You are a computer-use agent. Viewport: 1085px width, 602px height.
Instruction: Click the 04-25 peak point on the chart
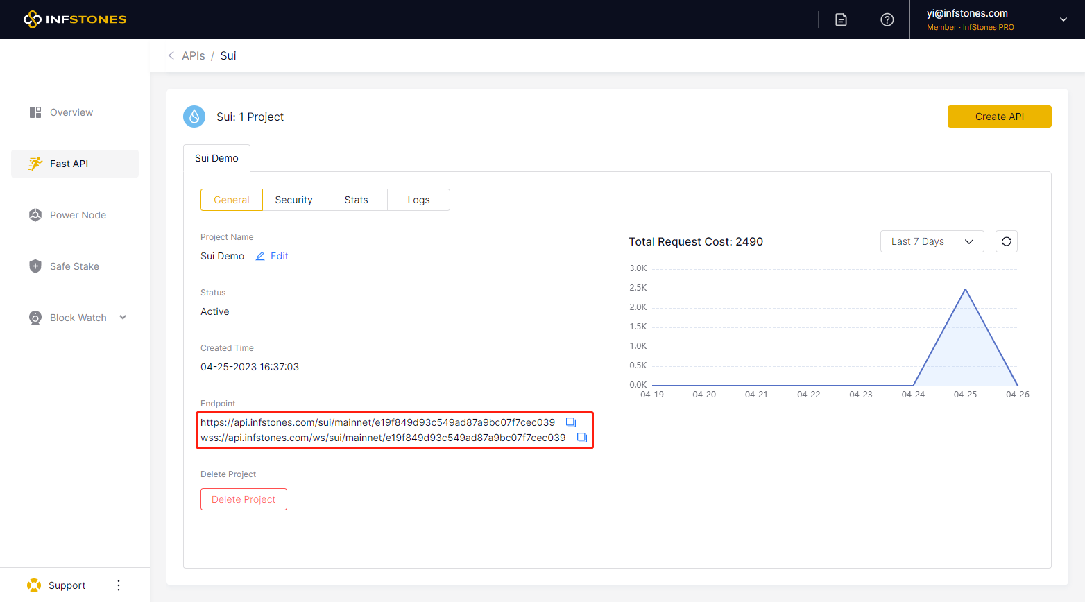(965, 289)
